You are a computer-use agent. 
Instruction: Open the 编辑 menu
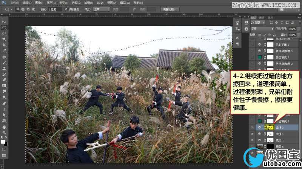(27, 3)
